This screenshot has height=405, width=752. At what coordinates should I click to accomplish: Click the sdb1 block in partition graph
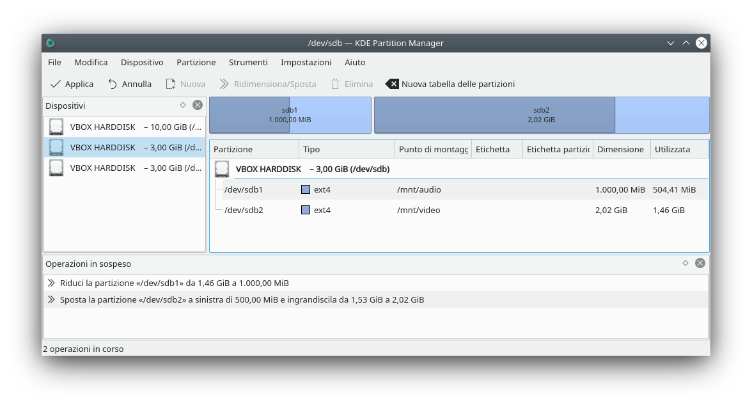pyautogui.click(x=290, y=115)
